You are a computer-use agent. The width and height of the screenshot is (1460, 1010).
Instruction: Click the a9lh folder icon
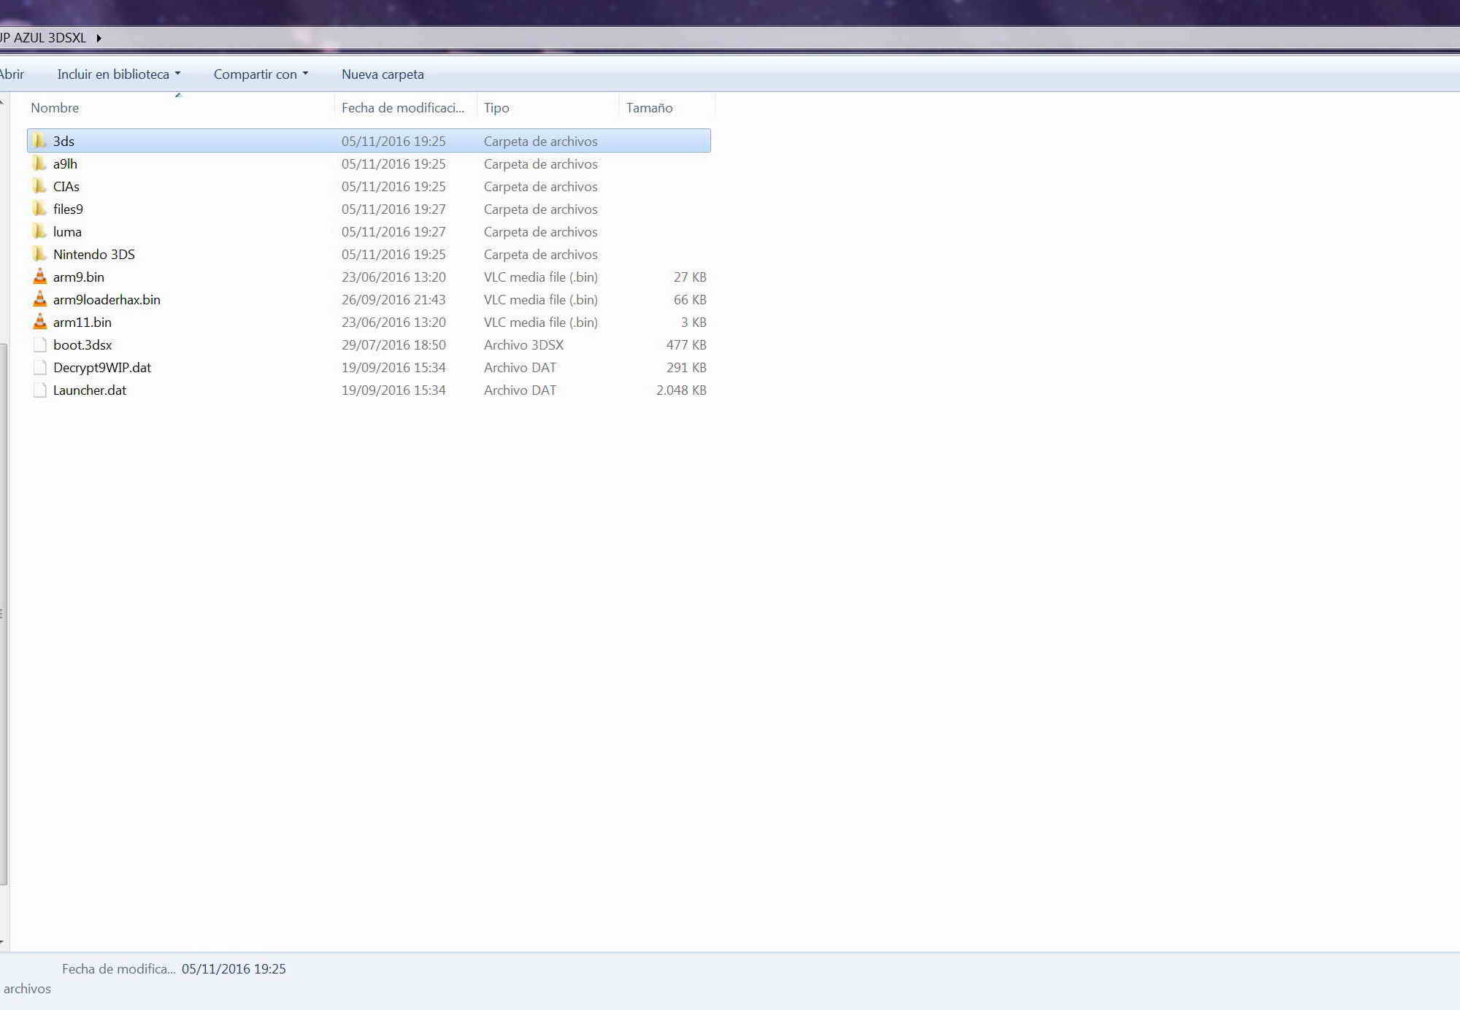click(39, 163)
